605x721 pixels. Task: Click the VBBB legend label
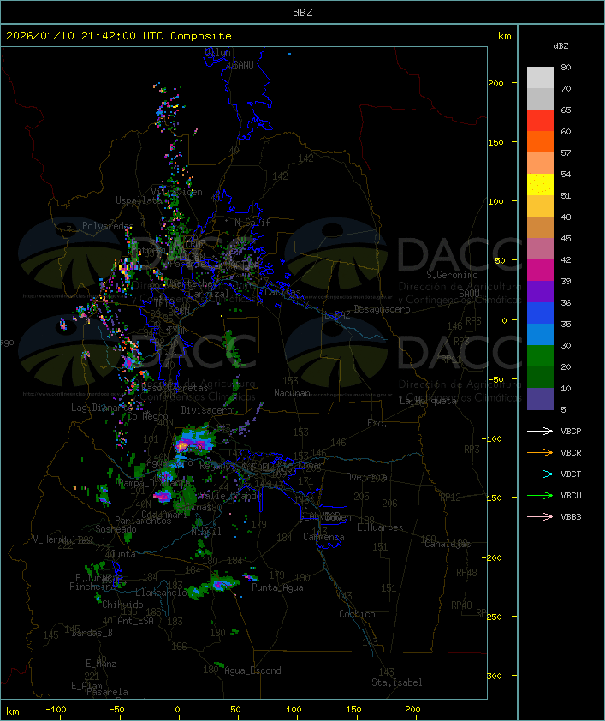571,517
